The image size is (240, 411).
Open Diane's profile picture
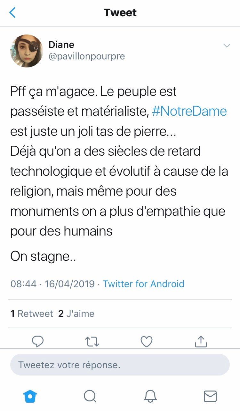(27, 51)
